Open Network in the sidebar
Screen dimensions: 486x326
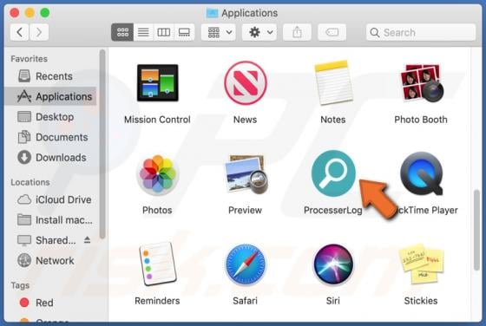coord(50,261)
